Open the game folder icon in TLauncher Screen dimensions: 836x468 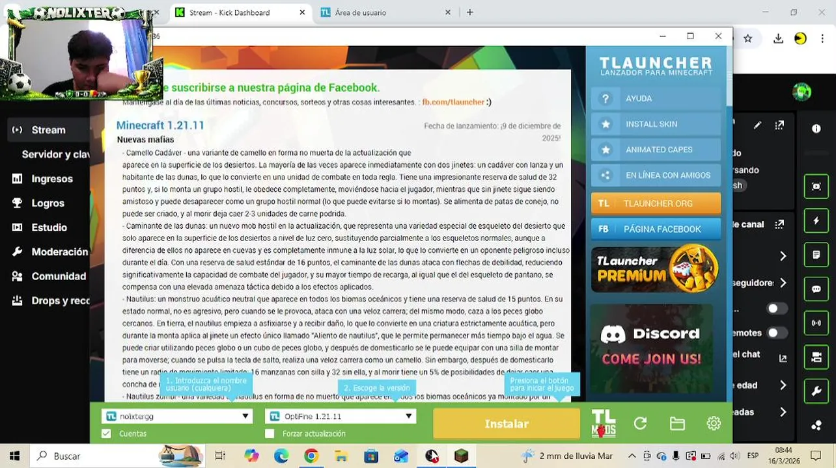[677, 424]
